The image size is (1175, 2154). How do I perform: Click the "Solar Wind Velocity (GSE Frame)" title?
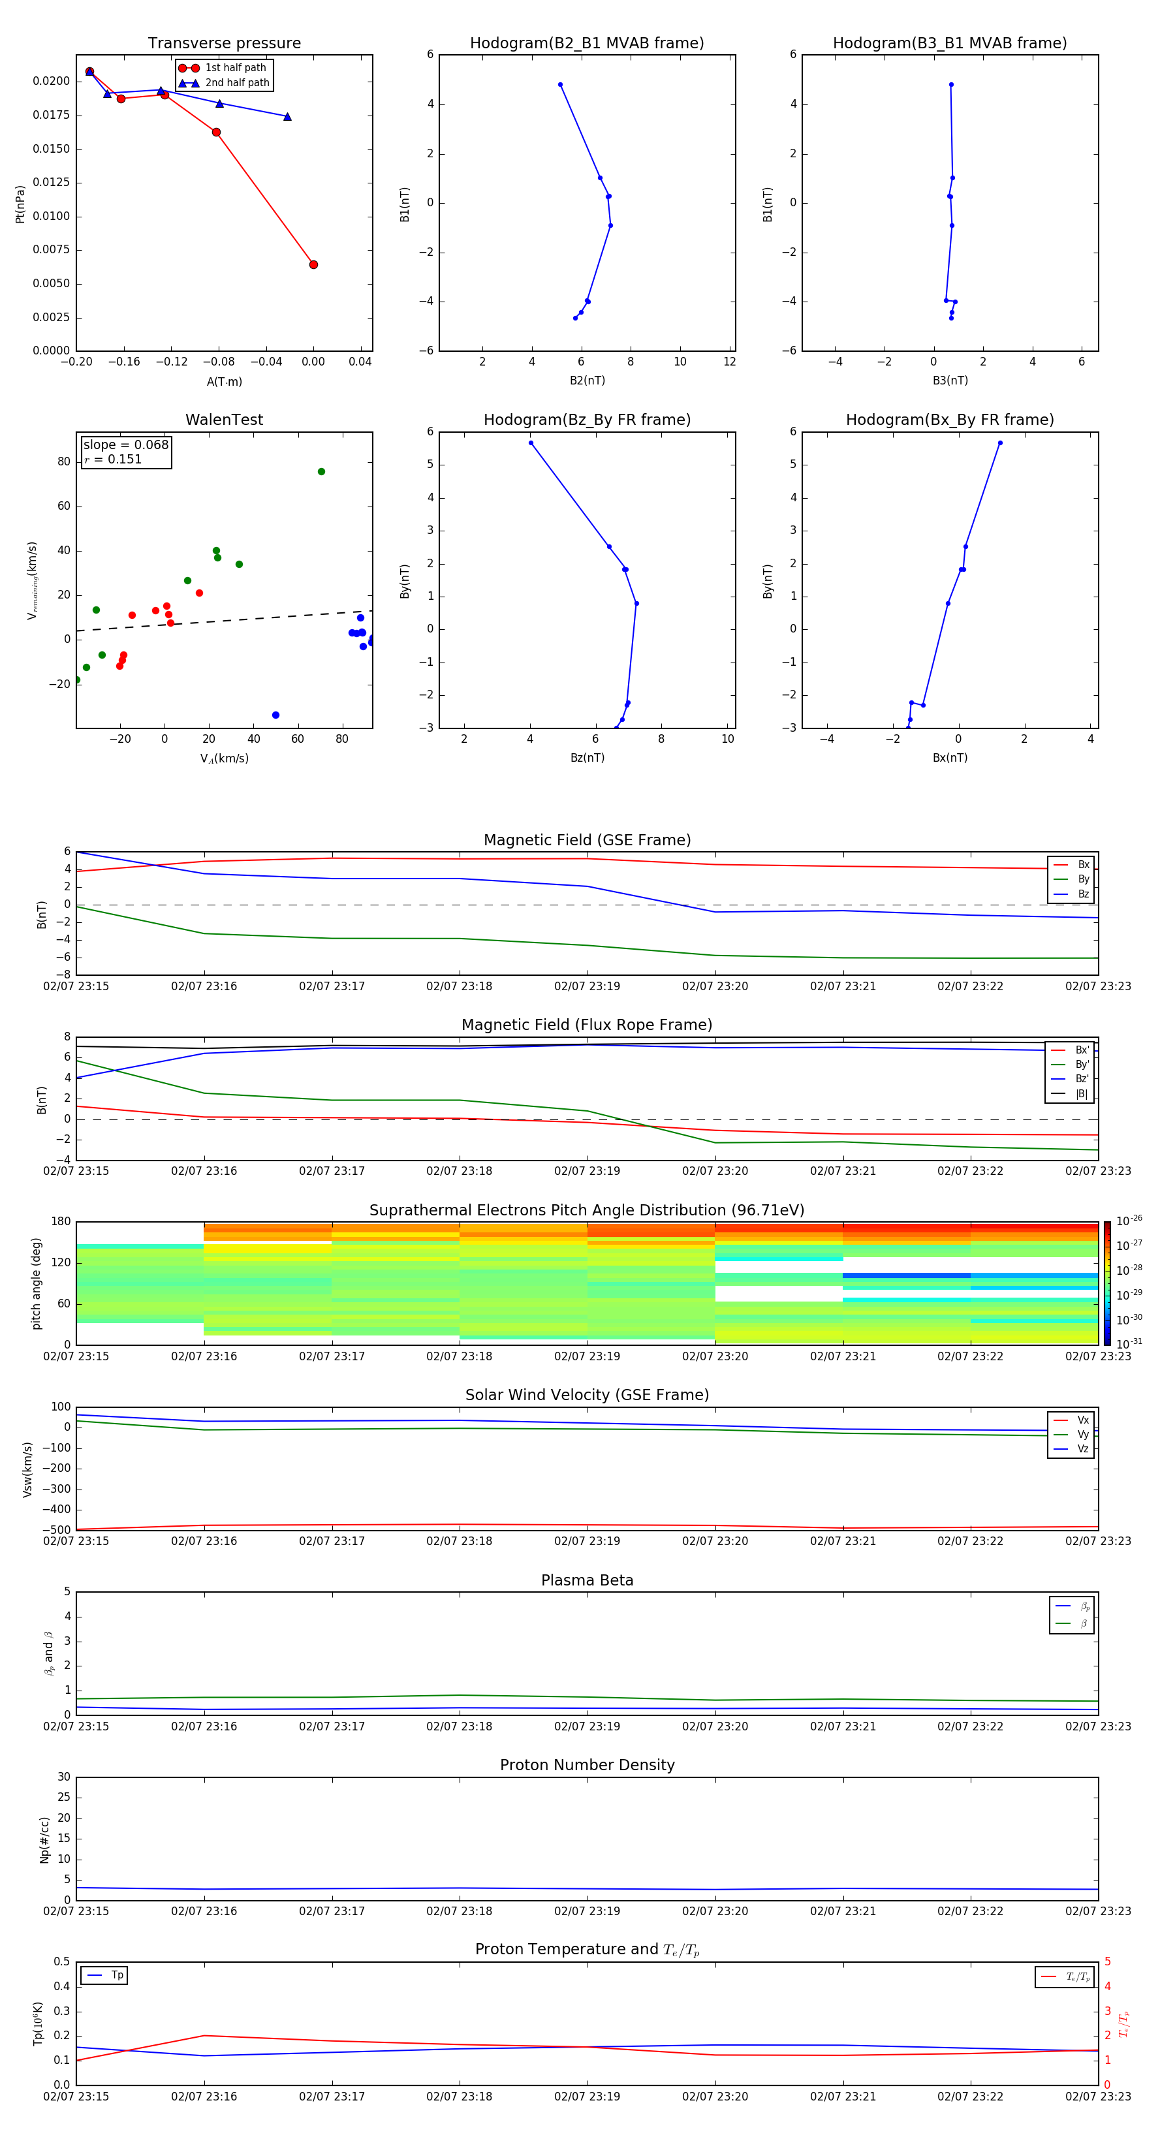(587, 1395)
